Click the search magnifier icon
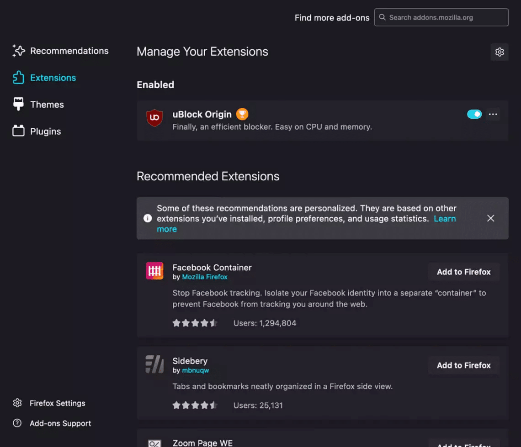Image resolution: width=521 pixels, height=447 pixels. [383, 17]
